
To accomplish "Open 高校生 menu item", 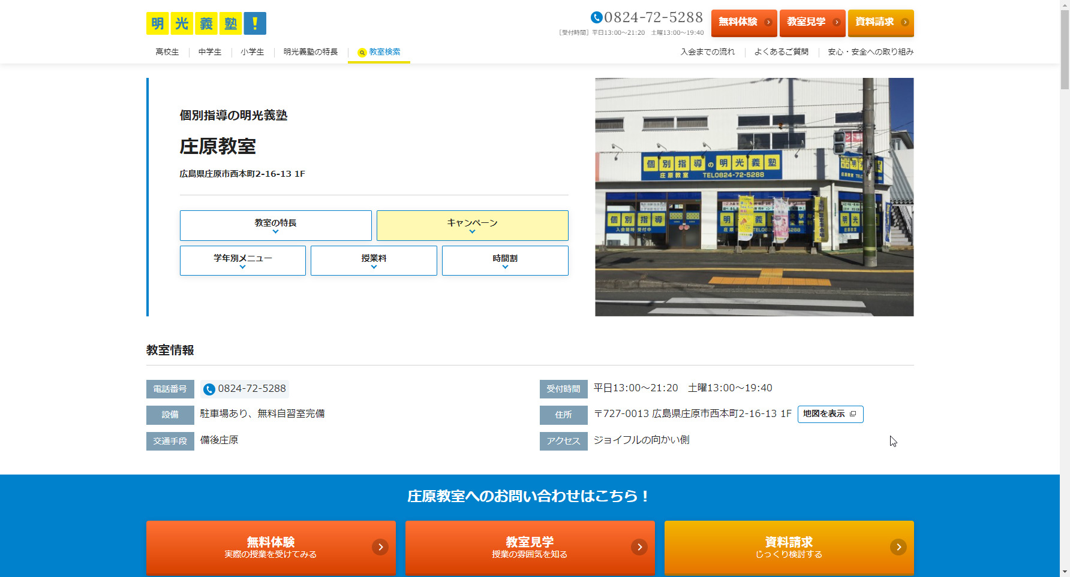I will tap(167, 52).
